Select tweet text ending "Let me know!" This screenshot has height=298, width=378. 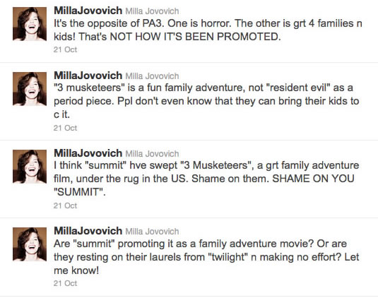tap(206, 257)
